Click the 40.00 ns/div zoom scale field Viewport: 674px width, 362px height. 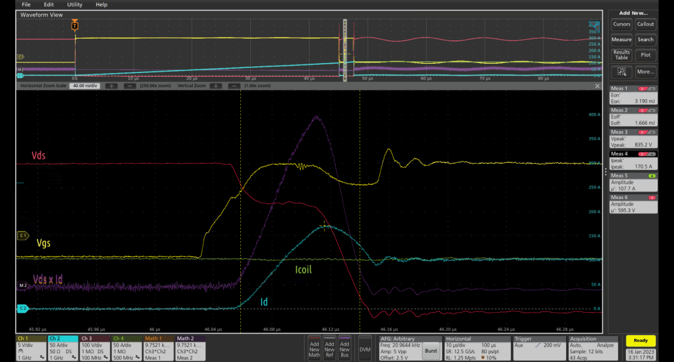85,86
